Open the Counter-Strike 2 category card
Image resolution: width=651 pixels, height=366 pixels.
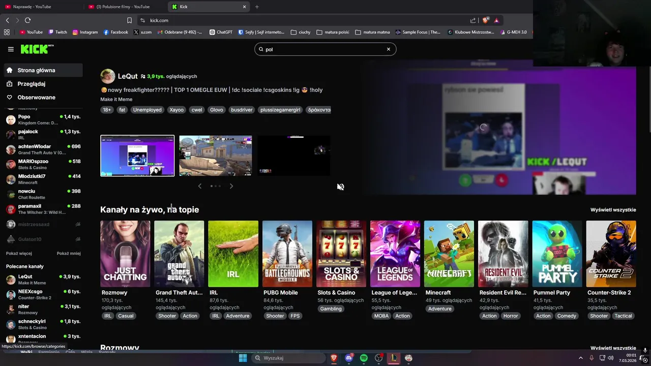coord(611,254)
